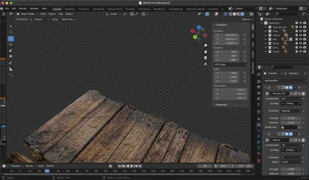The width and height of the screenshot is (309, 180).
Task: Open the Object Mode dropdown
Action: [27, 14]
